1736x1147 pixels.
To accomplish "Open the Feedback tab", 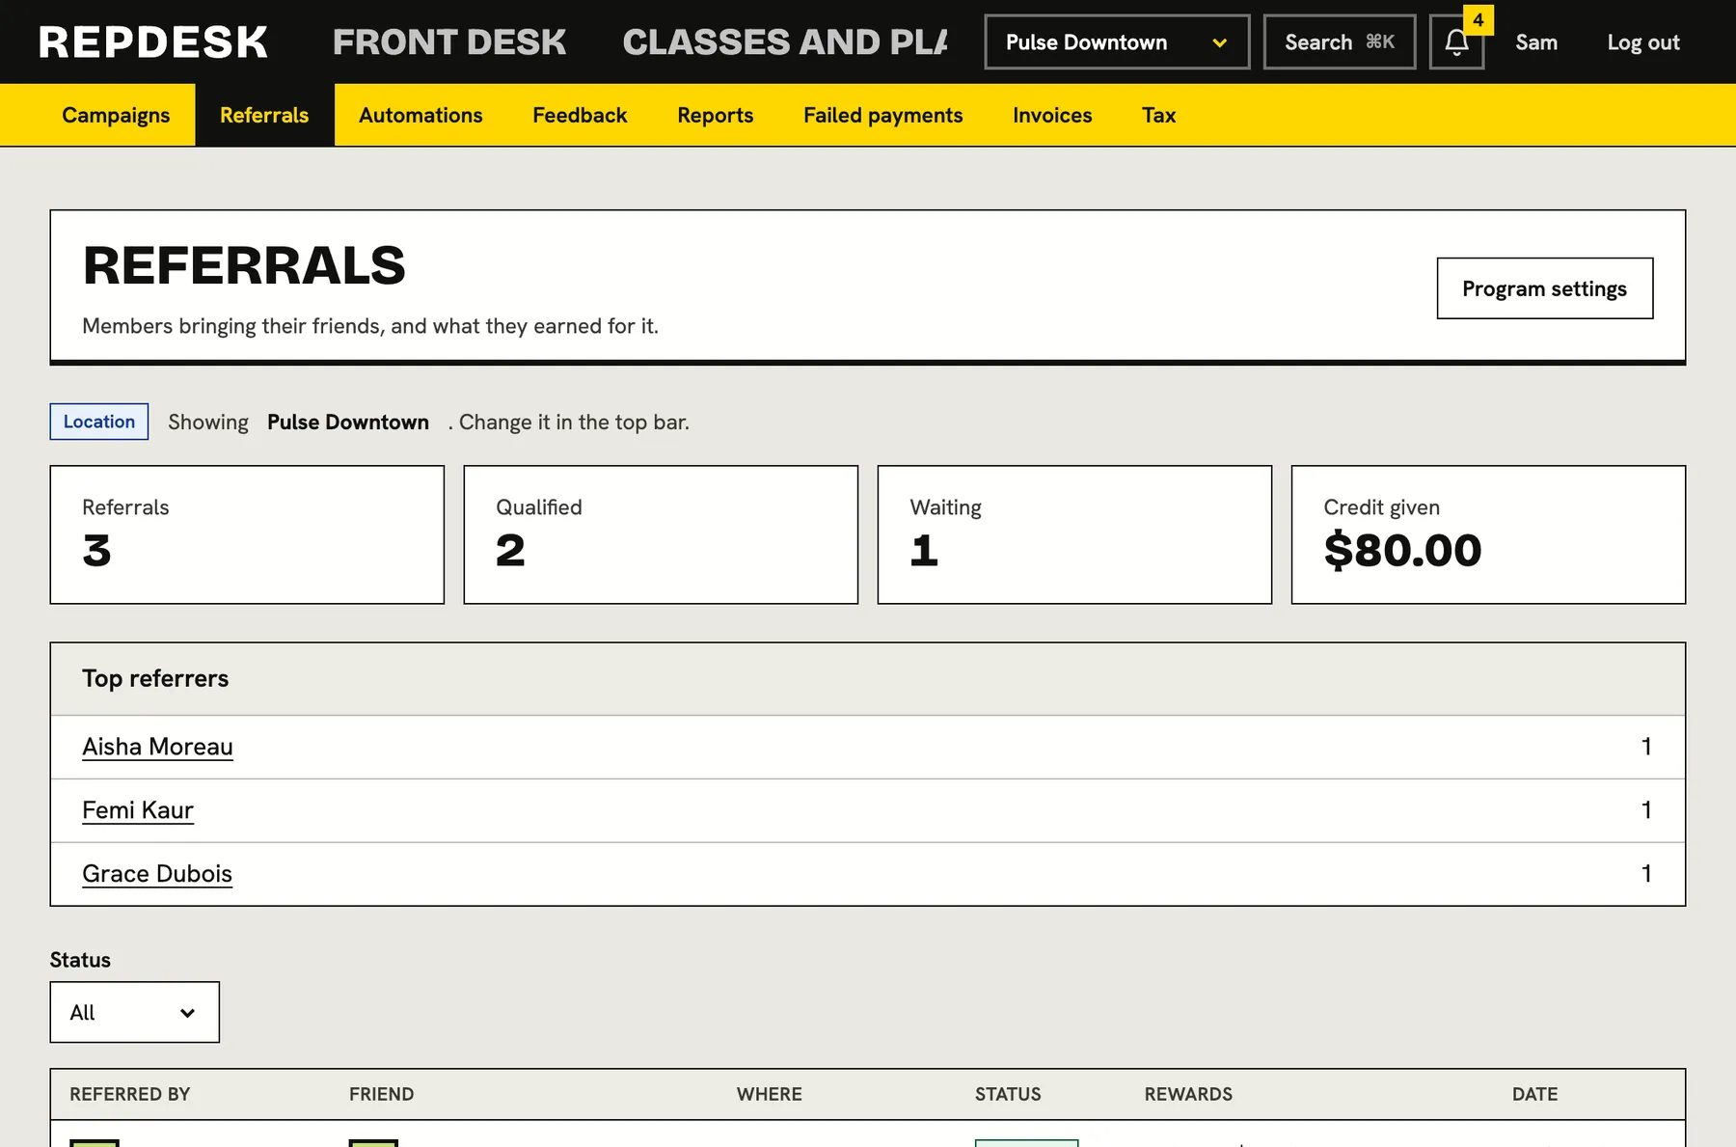I will click(580, 115).
